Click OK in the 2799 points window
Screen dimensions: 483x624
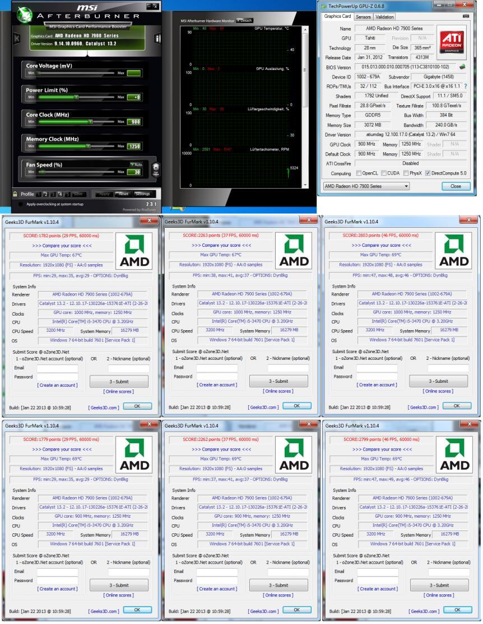click(457, 609)
